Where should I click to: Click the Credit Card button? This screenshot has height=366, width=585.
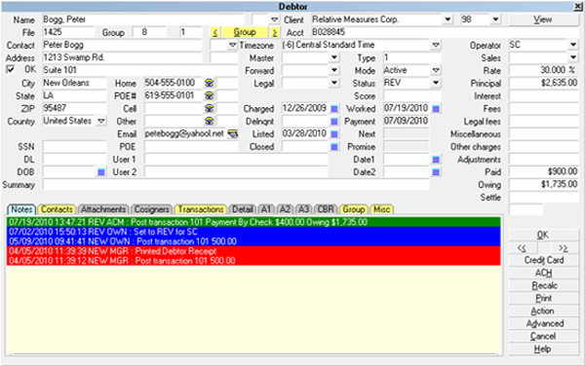[544, 260]
